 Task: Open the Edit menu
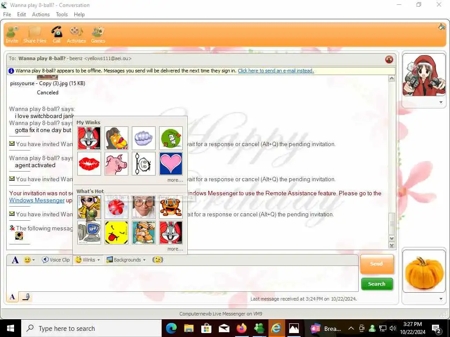click(22, 14)
